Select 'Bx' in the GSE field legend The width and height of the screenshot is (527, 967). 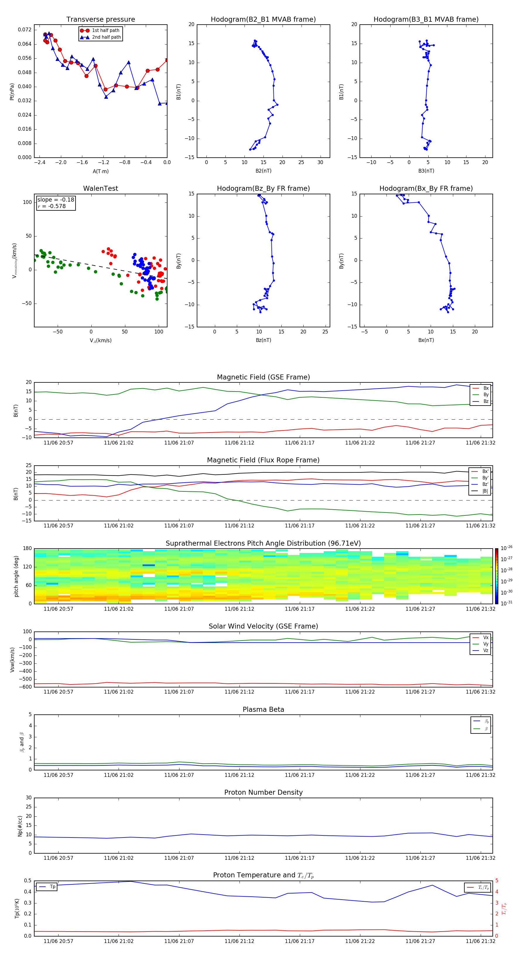pyautogui.click(x=480, y=388)
